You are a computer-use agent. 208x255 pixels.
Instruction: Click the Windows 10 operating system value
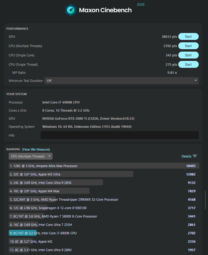pos(87,127)
